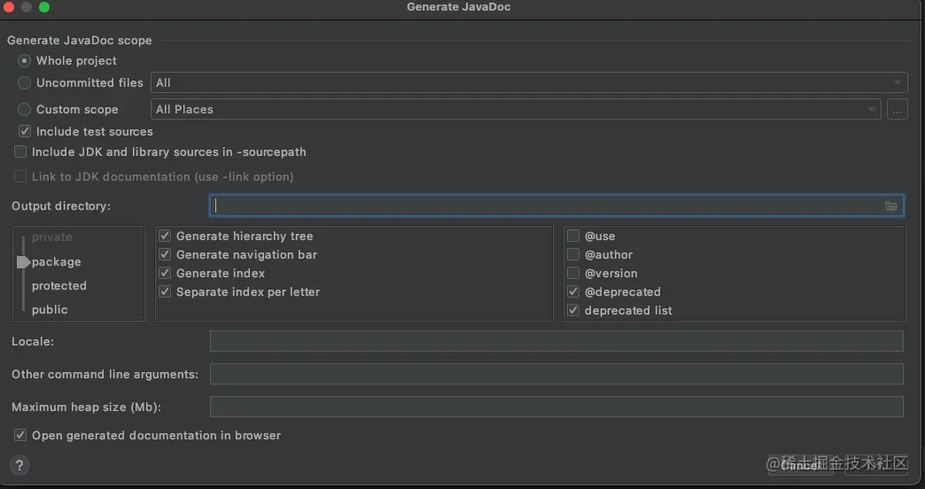Enable the @author tag checkbox
Image resolution: width=925 pixels, height=489 pixels.
[573, 255]
